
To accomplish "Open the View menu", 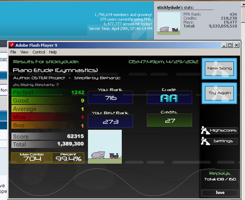I will [x=24, y=52].
